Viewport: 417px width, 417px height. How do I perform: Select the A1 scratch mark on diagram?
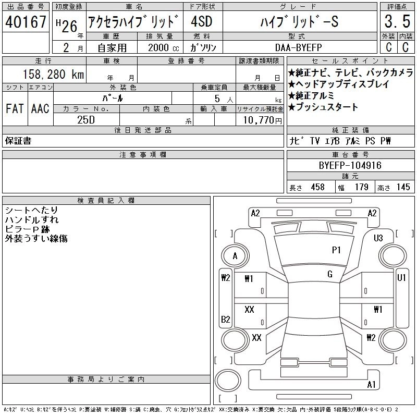click(372, 385)
